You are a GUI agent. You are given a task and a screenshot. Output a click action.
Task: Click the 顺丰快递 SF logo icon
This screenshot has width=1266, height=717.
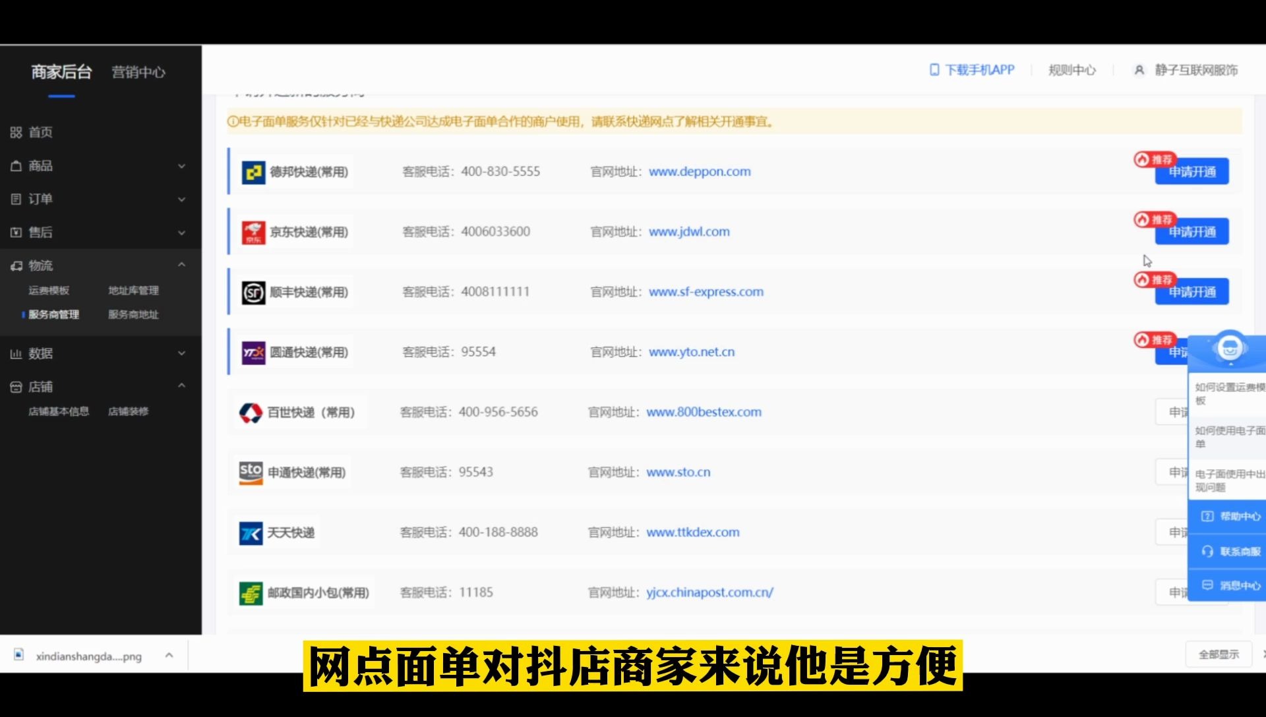pos(253,293)
